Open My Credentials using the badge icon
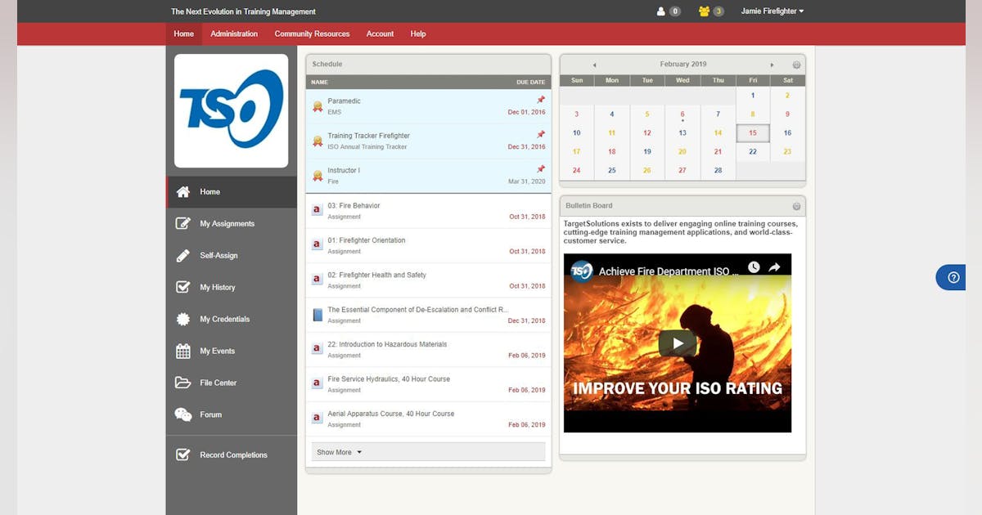The width and height of the screenshot is (982, 515). (x=182, y=319)
